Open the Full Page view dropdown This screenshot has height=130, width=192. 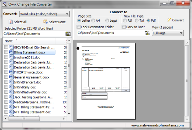pos(168,33)
